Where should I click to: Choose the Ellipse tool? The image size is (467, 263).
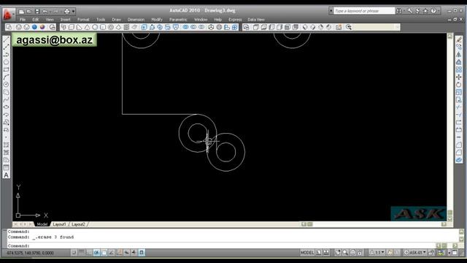click(7, 107)
